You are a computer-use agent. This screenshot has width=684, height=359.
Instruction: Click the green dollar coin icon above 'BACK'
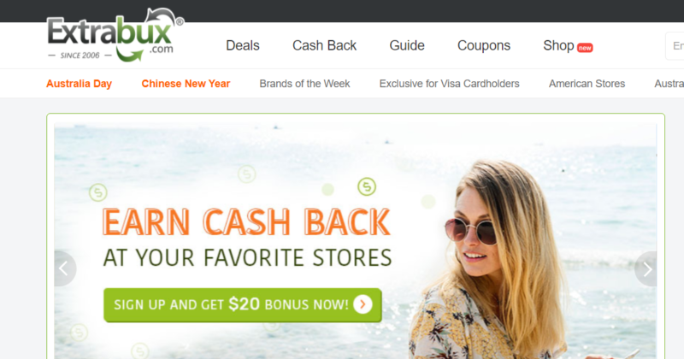point(367,186)
